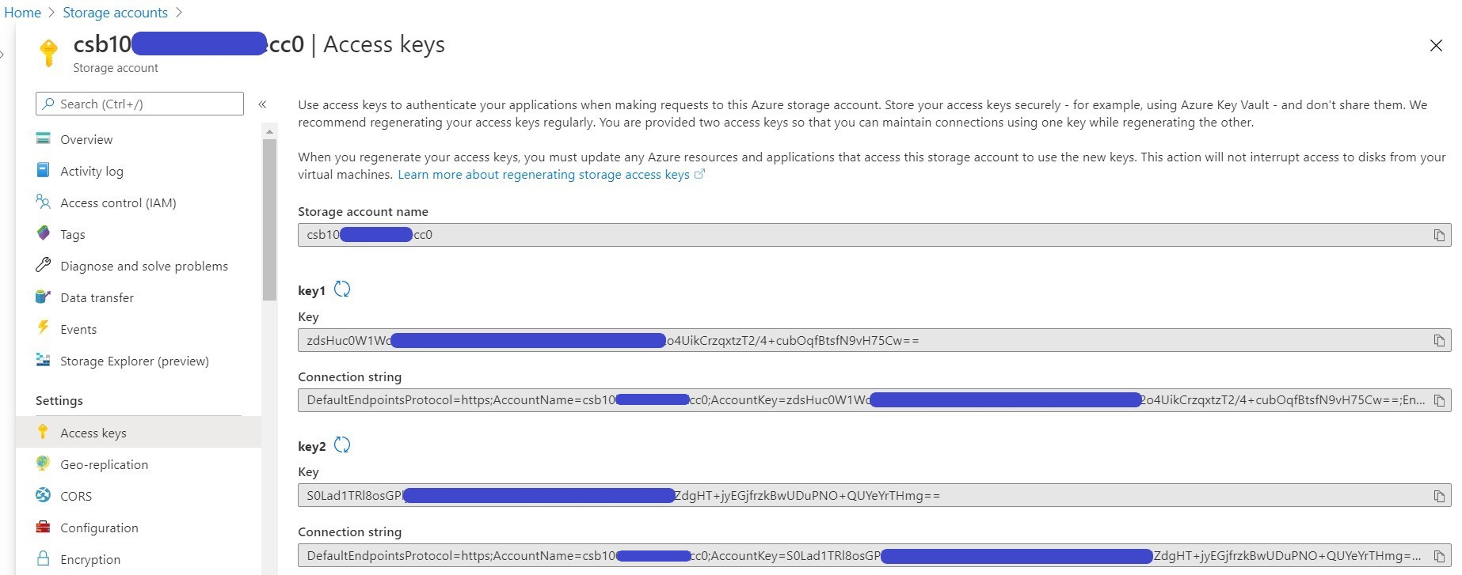1462x575 pixels.
Task: Open the CORS settings
Action: 76,497
